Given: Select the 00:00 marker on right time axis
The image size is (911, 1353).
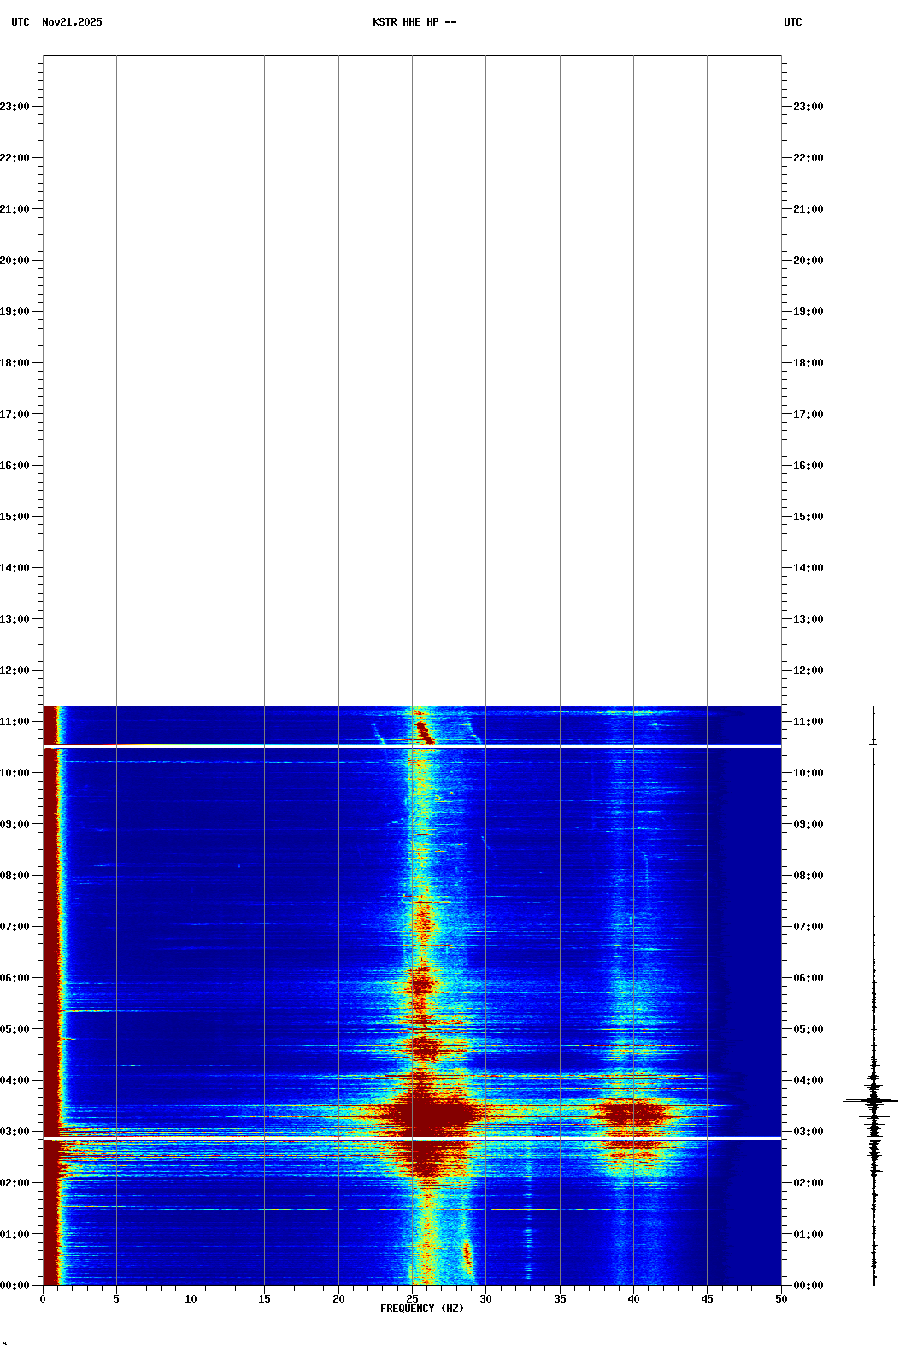Looking at the screenshot, I should (x=808, y=1286).
